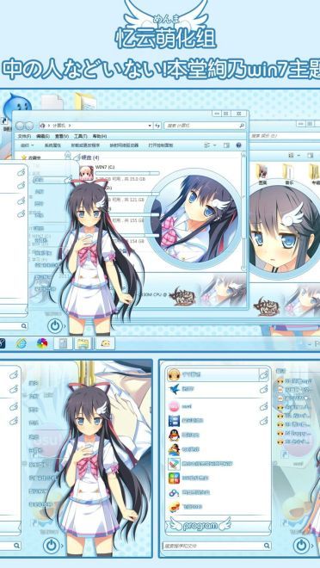Open the colorful pinwheel app on taskbar
This screenshot has width=320, height=568.
click(42, 343)
